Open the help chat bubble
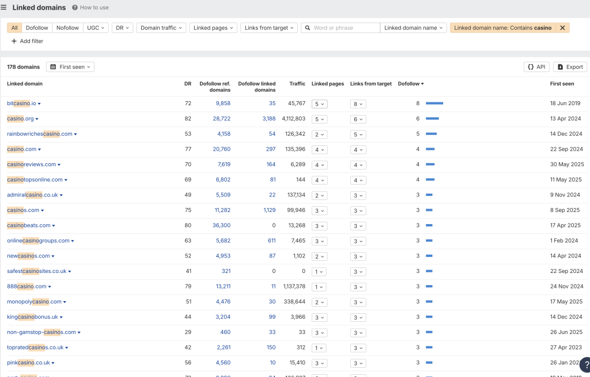590x377 pixels. [x=585, y=364]
